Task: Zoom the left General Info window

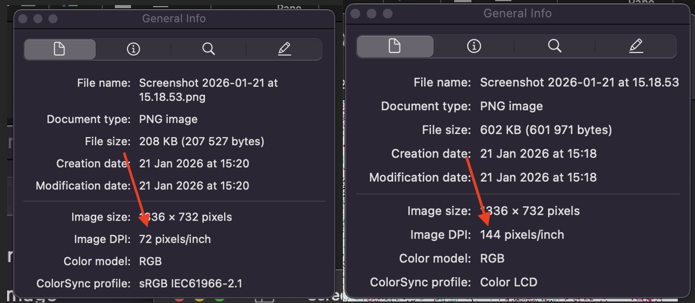Action: 53,19
